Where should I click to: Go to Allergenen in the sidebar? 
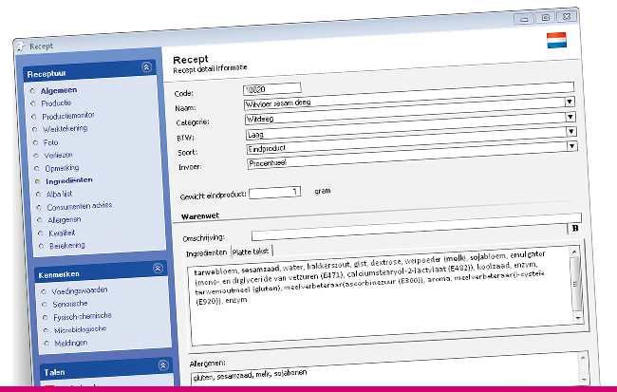pyautogui.click(x=65, y=219)
